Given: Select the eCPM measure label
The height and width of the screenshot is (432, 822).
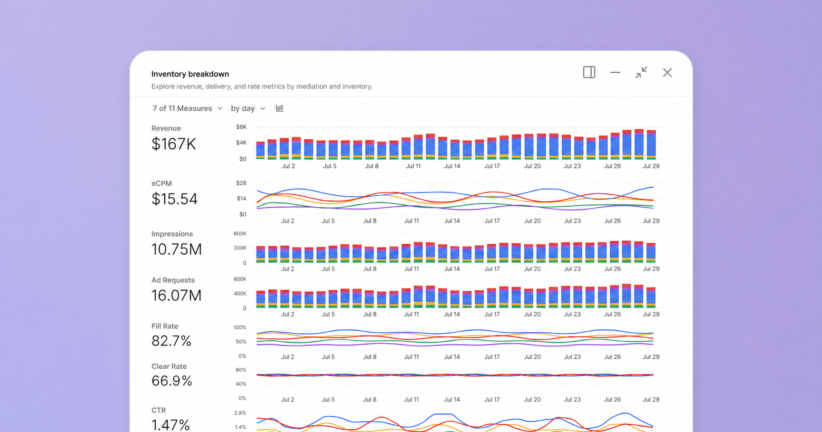Looking at the screenshot, I should click(x=161, y=183).
